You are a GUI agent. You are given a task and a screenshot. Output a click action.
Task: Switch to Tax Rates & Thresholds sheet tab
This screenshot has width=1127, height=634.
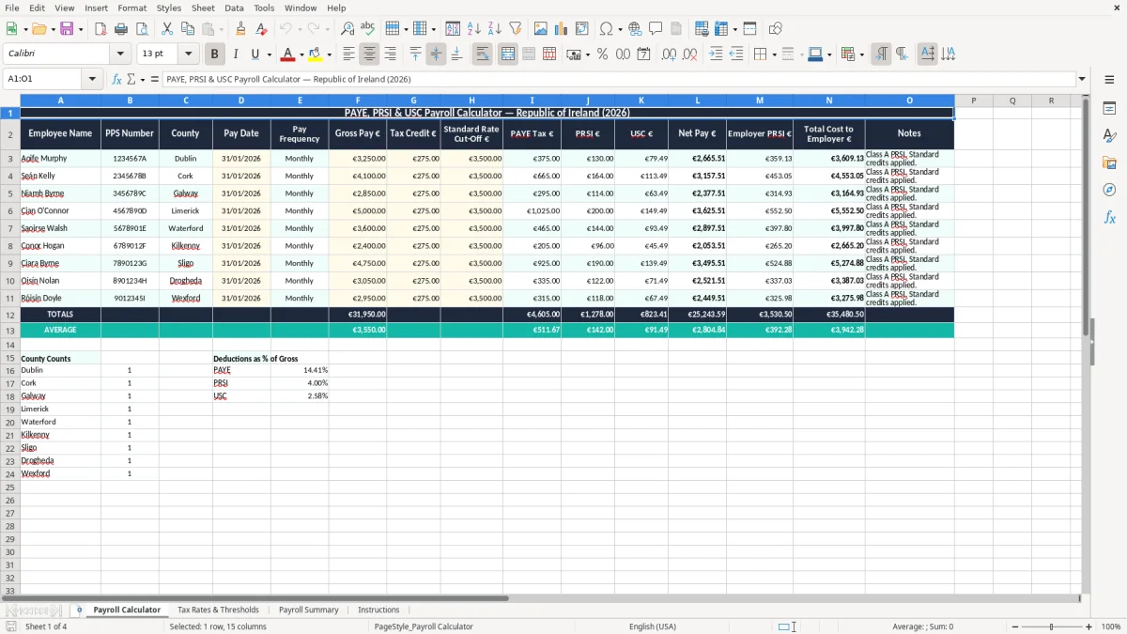[218, 610]
